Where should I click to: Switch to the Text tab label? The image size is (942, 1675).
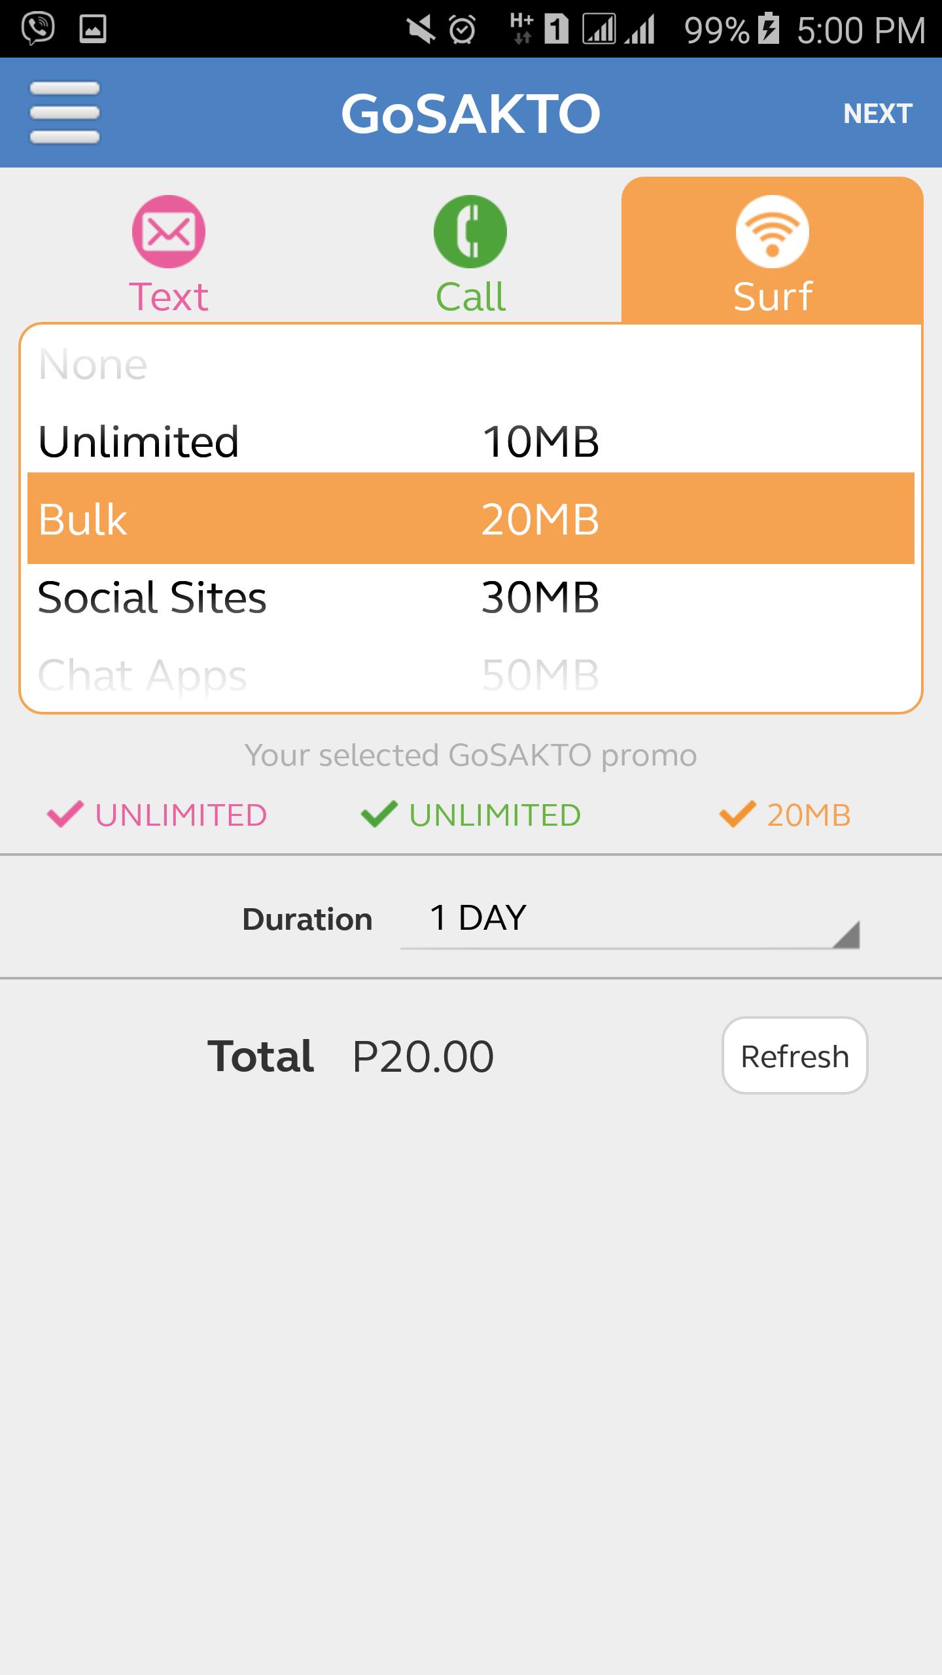(x=169, y=296)
